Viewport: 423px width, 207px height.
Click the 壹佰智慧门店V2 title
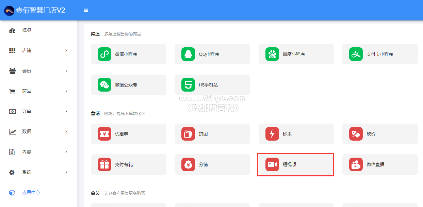pyautogui.click(x=40, y=11)
